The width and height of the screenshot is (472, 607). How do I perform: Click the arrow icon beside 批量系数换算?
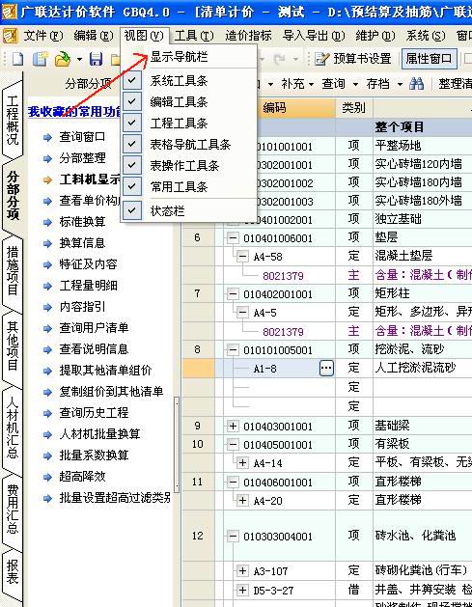pos(47,455)
